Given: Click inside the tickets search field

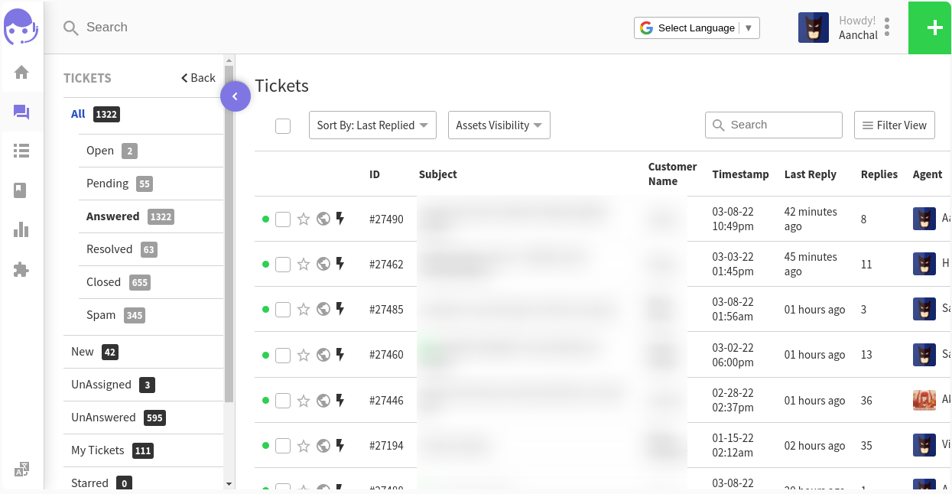Looking at the screenshot, I should 773,125.
